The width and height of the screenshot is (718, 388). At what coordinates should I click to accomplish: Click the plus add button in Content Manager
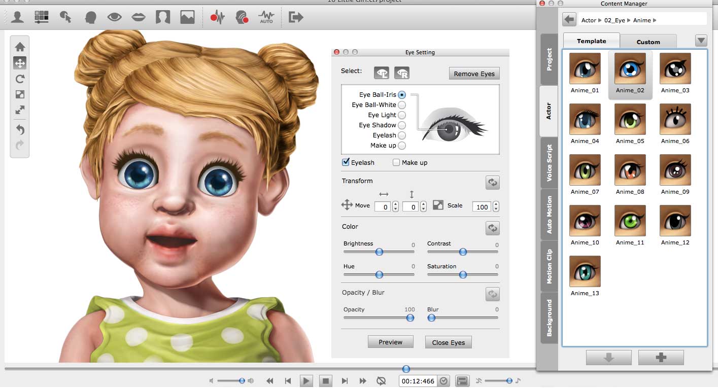click(x=661, y=358)
